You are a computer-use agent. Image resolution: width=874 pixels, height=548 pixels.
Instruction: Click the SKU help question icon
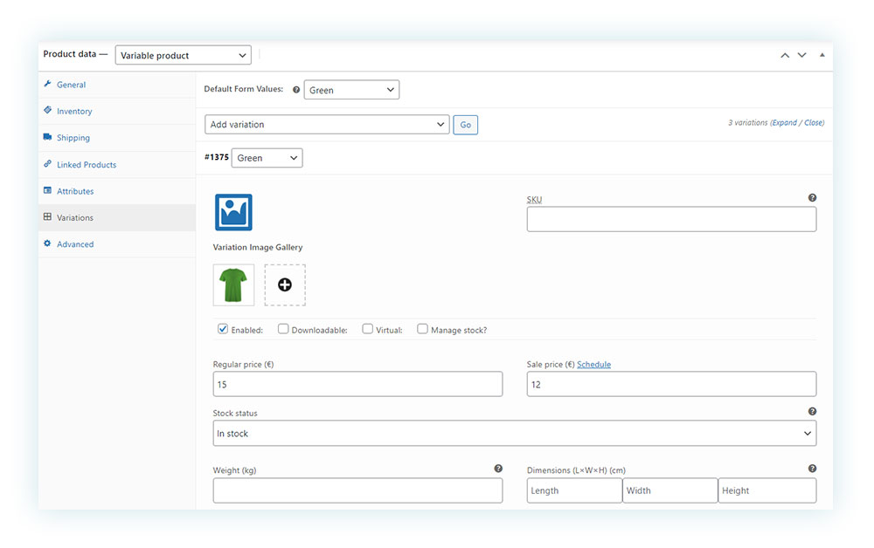(x=812, y=197)
